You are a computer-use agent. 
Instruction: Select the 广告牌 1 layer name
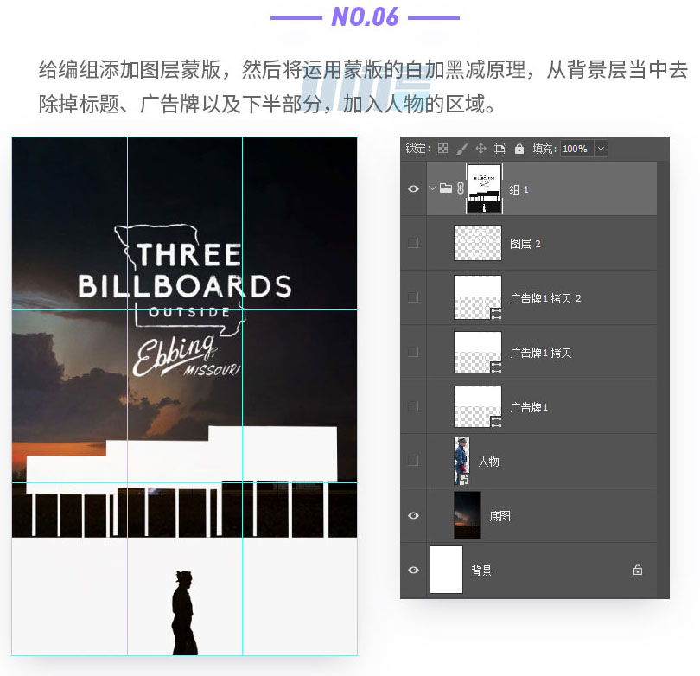[529, 407]
